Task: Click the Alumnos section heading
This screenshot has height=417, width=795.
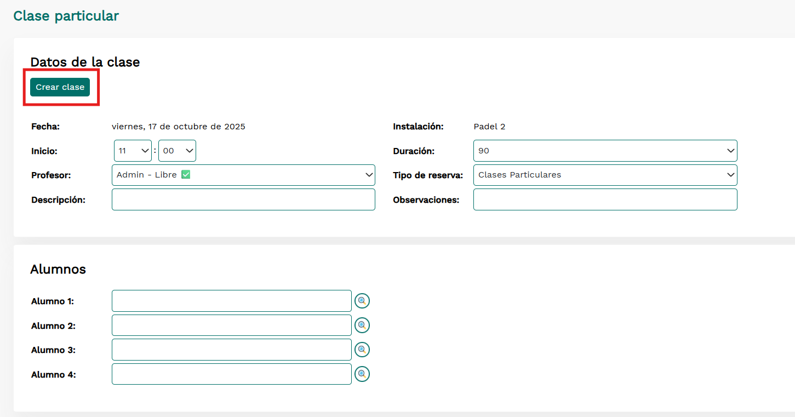Action: pyautogui.click(x=58, y=269)
